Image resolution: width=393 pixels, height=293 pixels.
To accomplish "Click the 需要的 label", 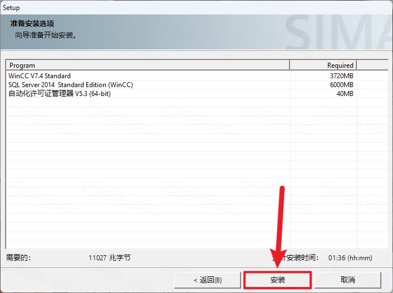I will click(18, 257).
